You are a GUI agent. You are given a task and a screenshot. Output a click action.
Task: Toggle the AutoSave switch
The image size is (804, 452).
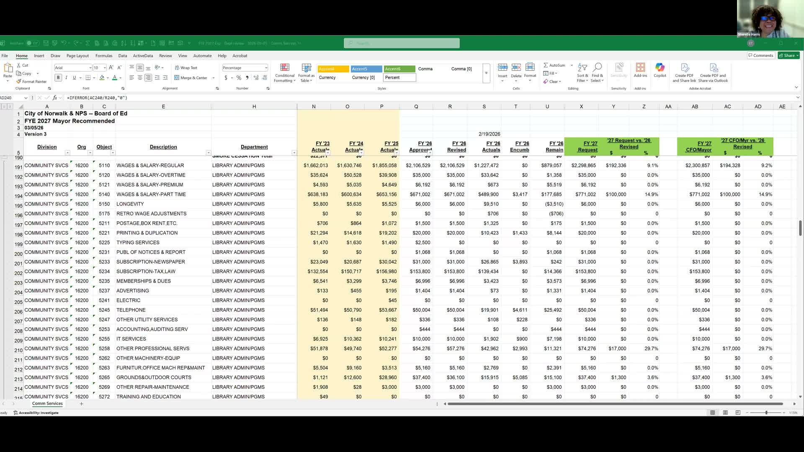click(x=32, y=43)
